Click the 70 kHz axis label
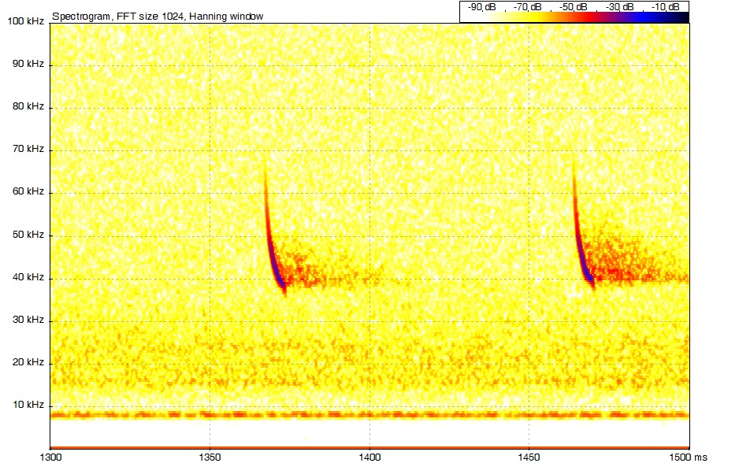This screenshot has height=463, width=739. coord(28,149)
